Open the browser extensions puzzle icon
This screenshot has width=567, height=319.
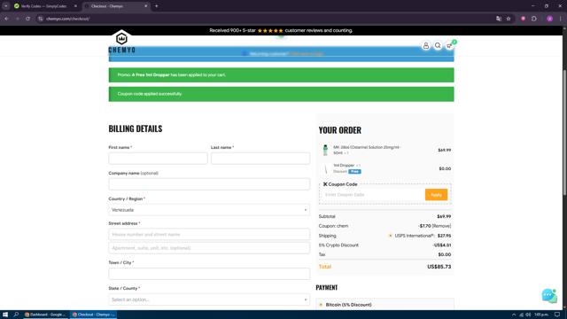coord(534,19)
